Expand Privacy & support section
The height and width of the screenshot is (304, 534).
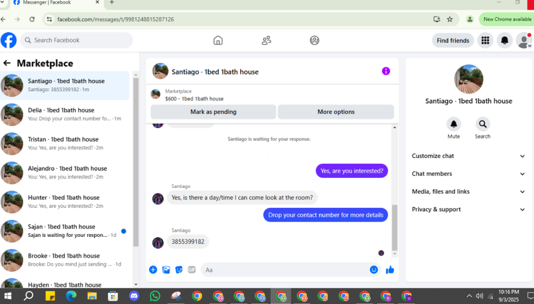[x=468, y=209]
